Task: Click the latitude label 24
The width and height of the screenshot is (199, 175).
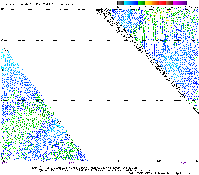Action: (2, 100)
